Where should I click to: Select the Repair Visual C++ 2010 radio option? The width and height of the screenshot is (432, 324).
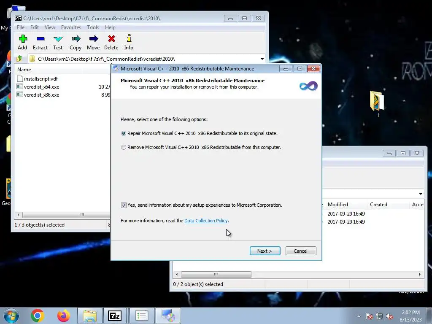coord(124,133)
